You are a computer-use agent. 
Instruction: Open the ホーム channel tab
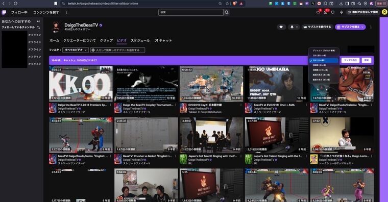point(54,40)
